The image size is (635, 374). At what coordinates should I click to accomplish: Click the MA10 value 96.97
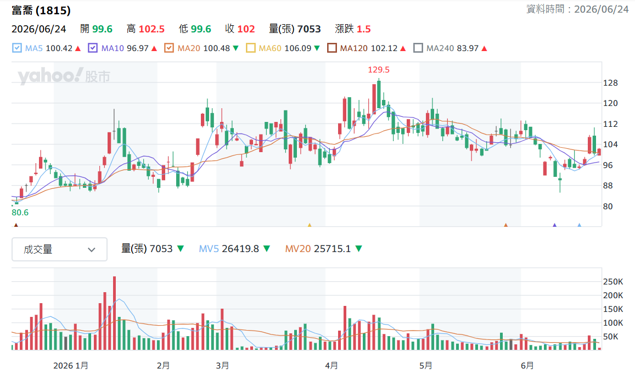(x=138, y=48)
